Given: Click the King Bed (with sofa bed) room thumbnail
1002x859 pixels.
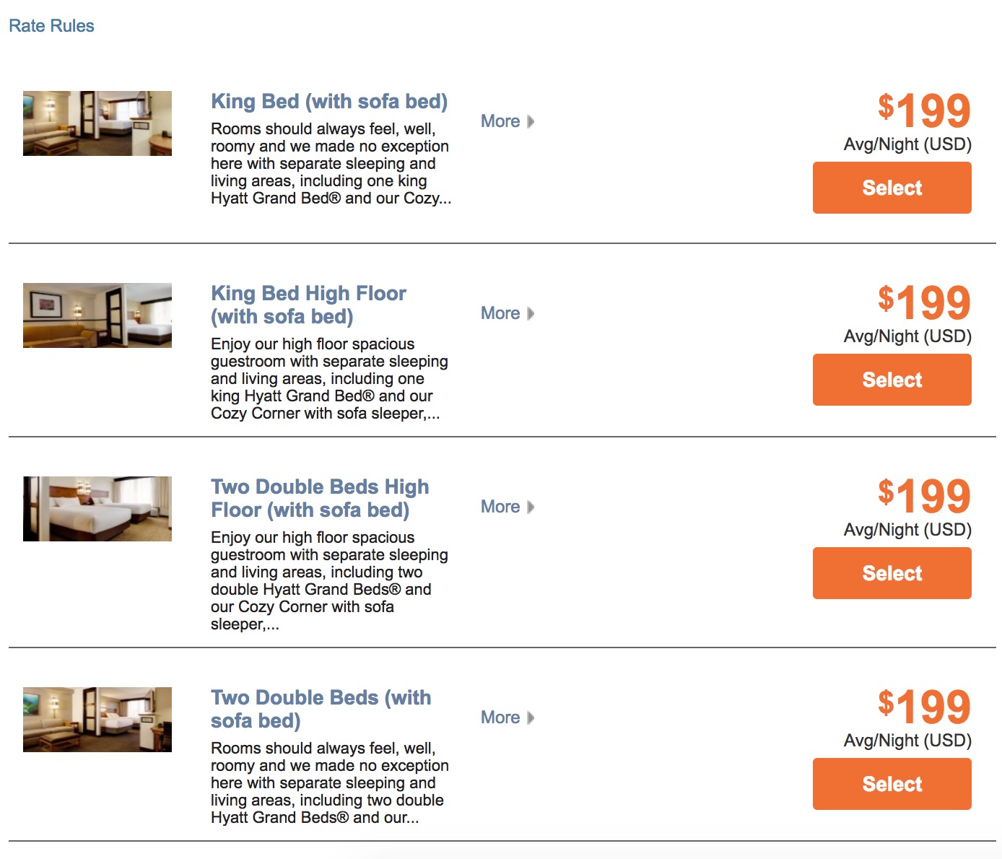Looking at the screenshot, I should point(97,123).
